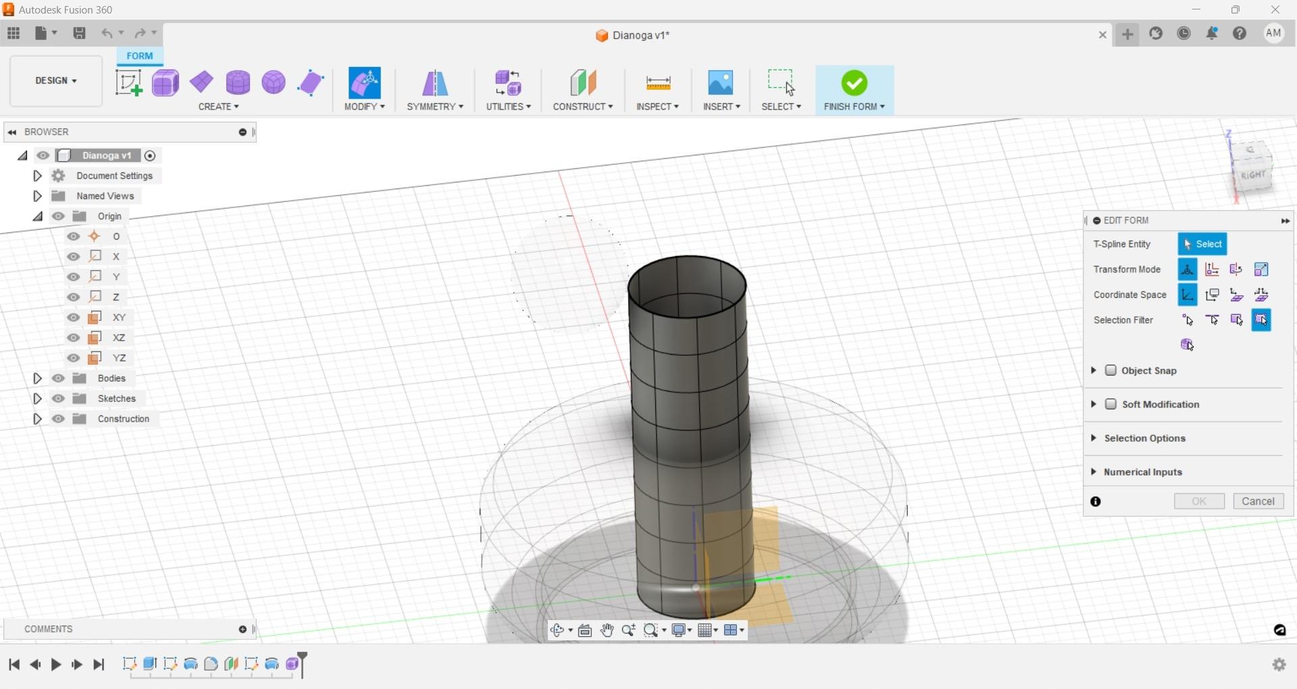The image size is (1297, 689).
Task: Choose the vertex selection filter icon
Action: pyautogui.click(x=1188, y=320)
